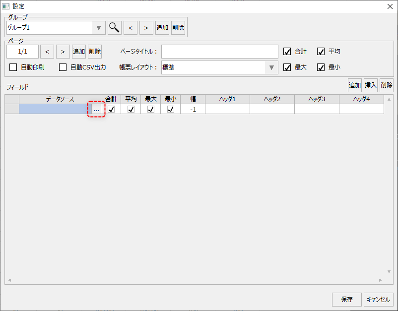Click 挿入 button to insert field
The image size is (398, 311).
(x=371, y=85)
